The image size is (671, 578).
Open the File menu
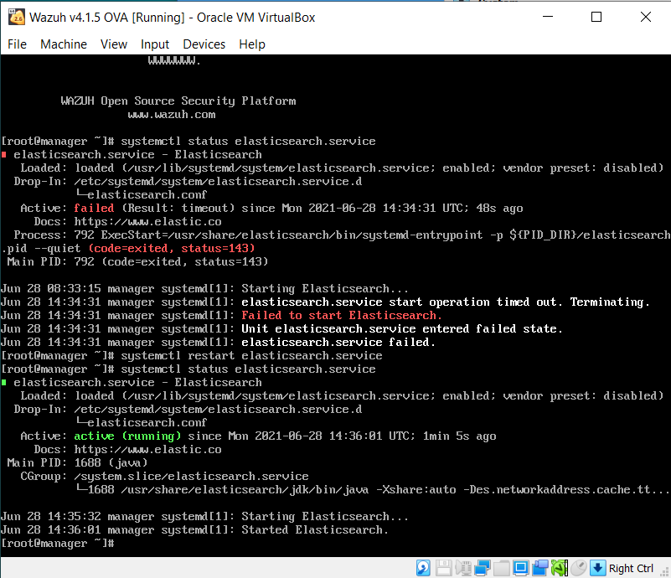click(x=17, y=44)
